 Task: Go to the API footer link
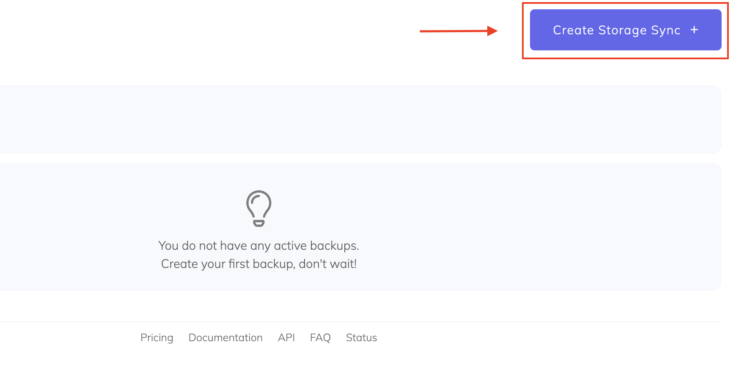[286, 337]
